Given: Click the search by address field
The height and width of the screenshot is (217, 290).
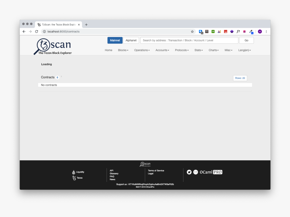Looking at the screenshot, I should tap(189, 40).
